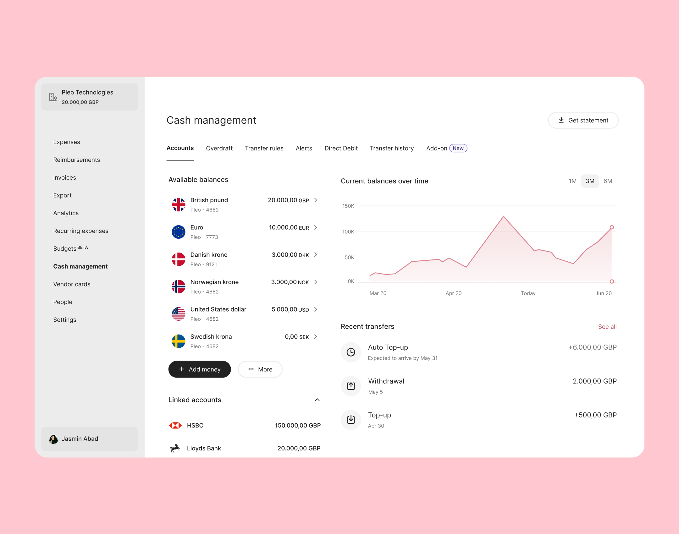Viewport: 679px width, 534px height.
Task: Open United States dollar account chevron
Action: [316, 309]
